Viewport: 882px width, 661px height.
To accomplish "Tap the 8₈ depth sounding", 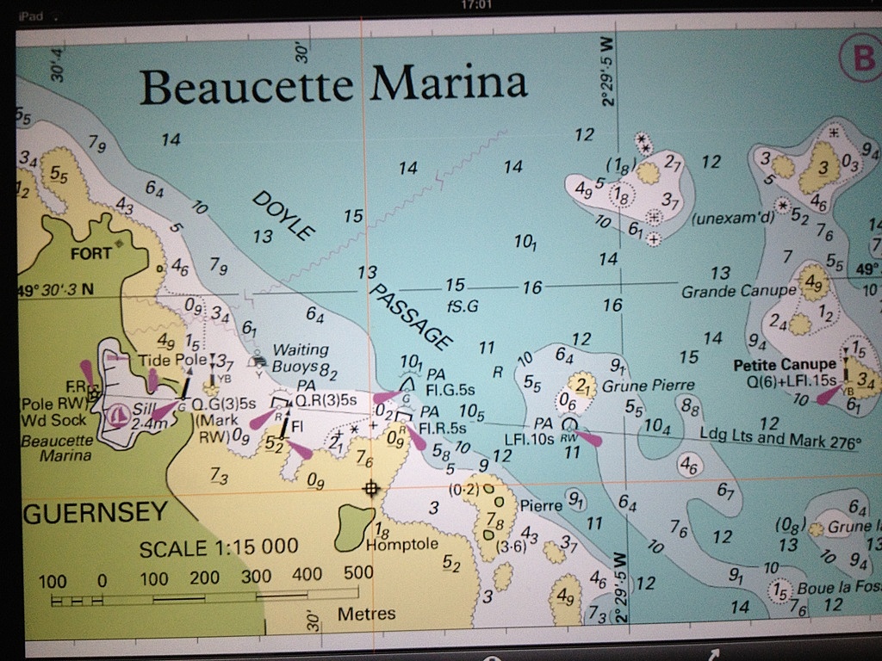I will point(690,405).
